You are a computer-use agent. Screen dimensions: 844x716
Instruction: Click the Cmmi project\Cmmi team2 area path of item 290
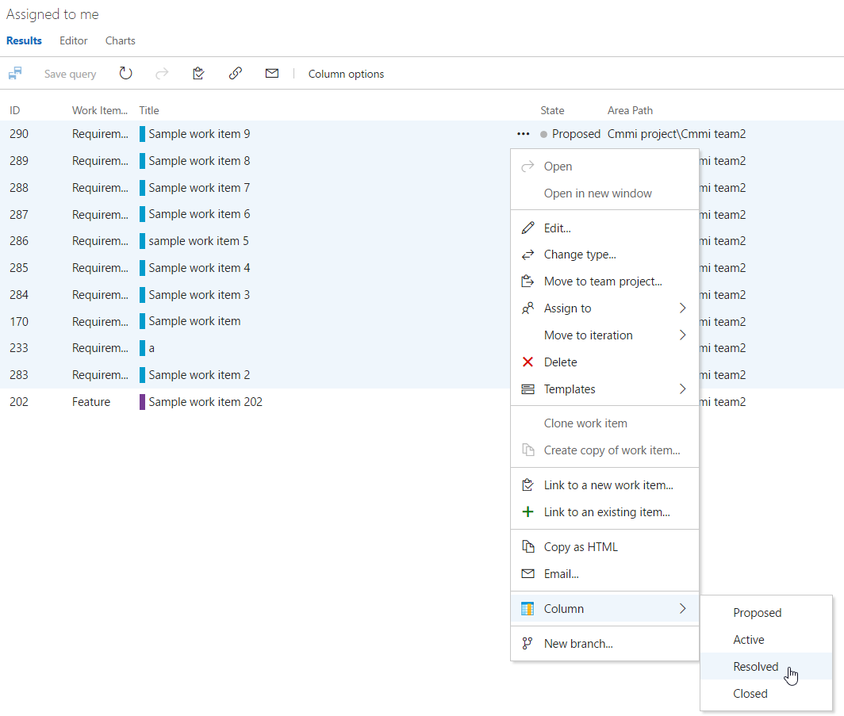(677, 134)
